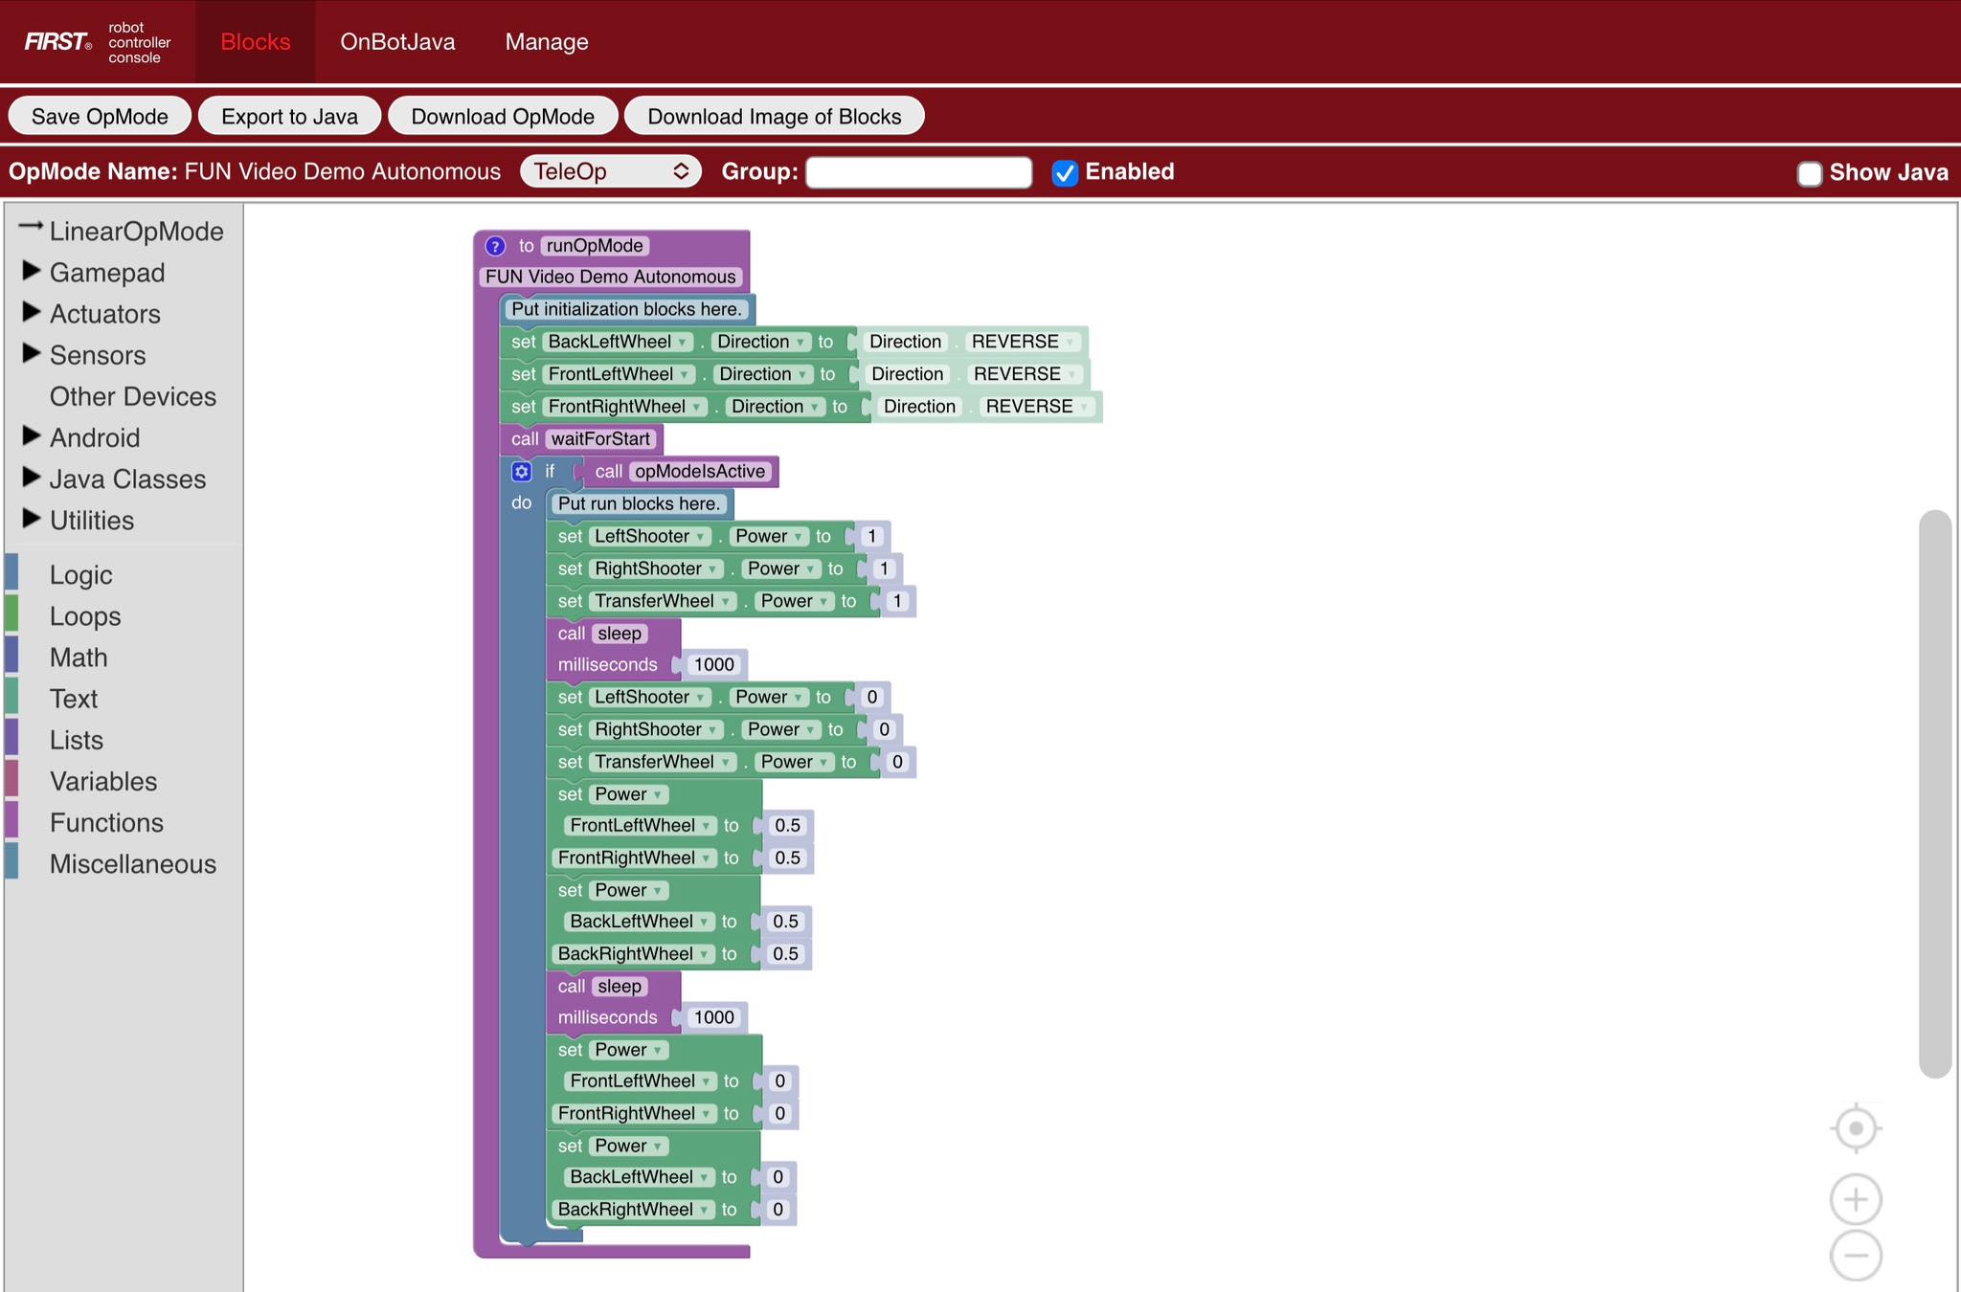Select the LinearOpMode toolbox category
Viewport: 1961px width, 1292px height.
(x=136, y=232)
